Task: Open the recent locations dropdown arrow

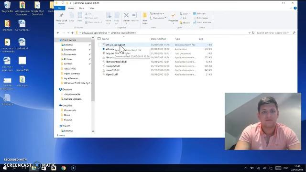Action: point(68,33)
